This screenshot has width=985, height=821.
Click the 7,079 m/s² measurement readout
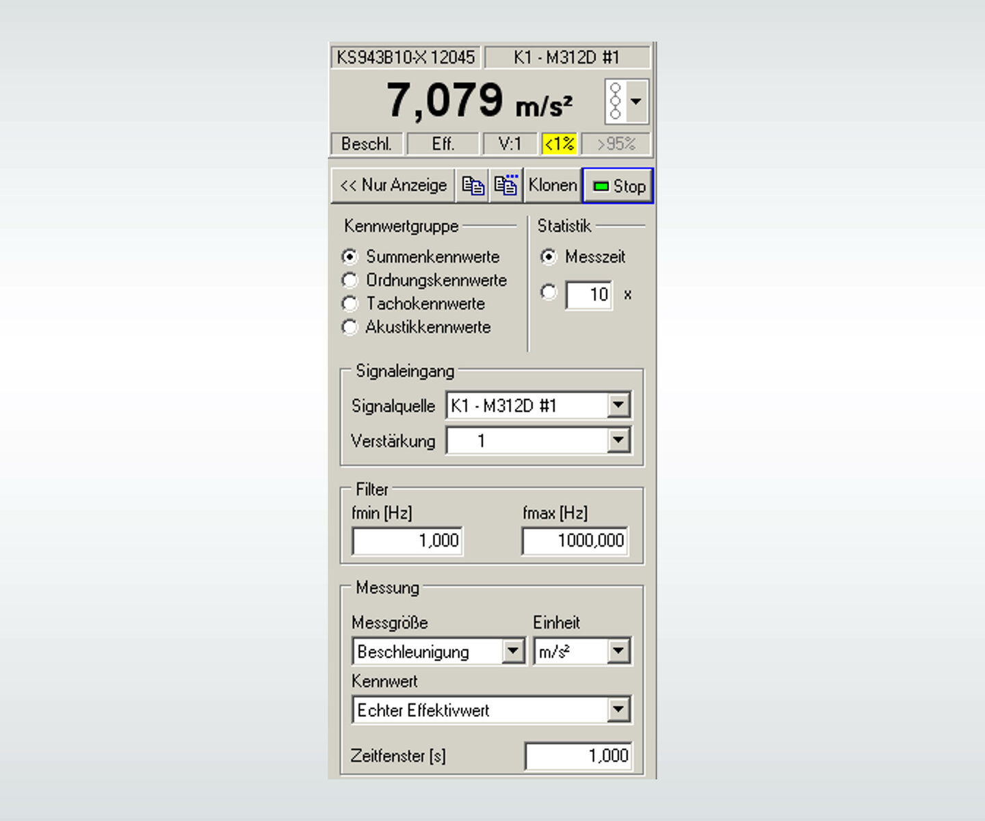480,101
